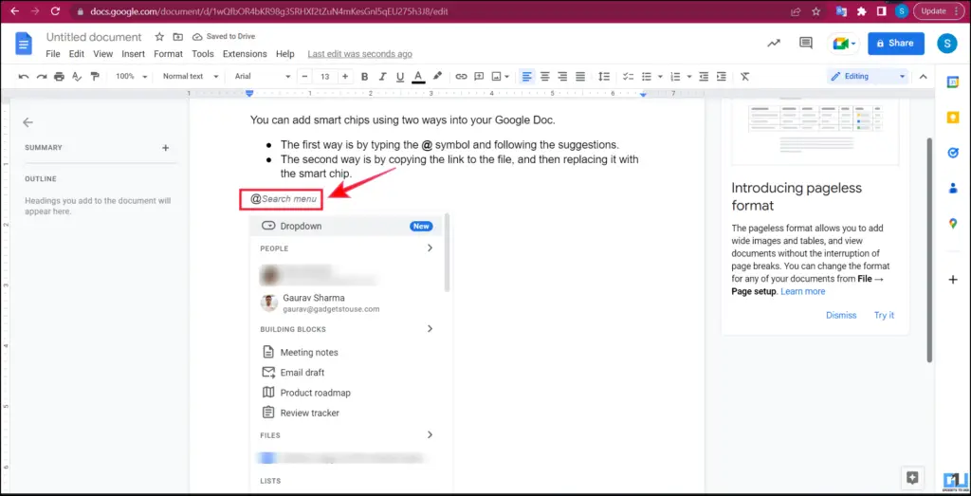Enable right text alignment
The image size is (971, 496).
tap(562, 77)
